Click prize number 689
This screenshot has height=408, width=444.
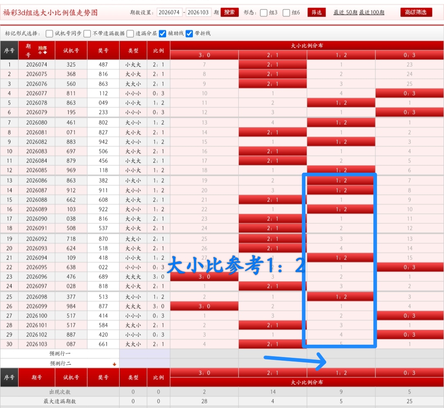pyautogui.click(x=103, y=277)
